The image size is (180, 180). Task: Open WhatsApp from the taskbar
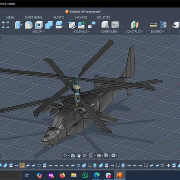[x=85, y=175]
